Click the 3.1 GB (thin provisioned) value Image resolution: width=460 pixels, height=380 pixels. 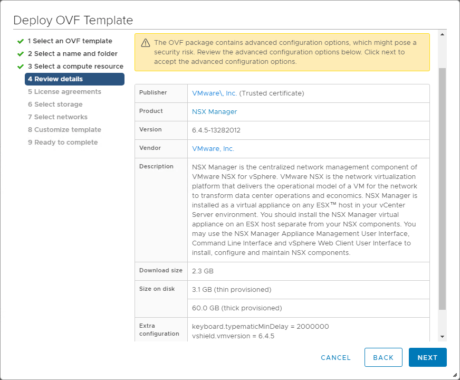tap(232, 290)
